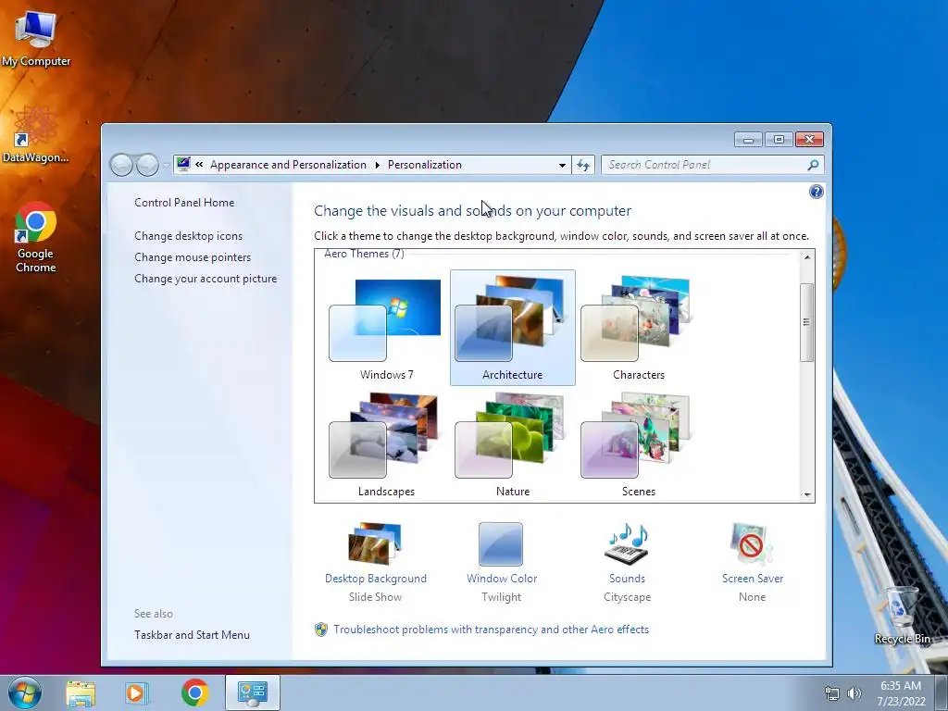Click the theme list scrollbar thumb

pos(806,322)
